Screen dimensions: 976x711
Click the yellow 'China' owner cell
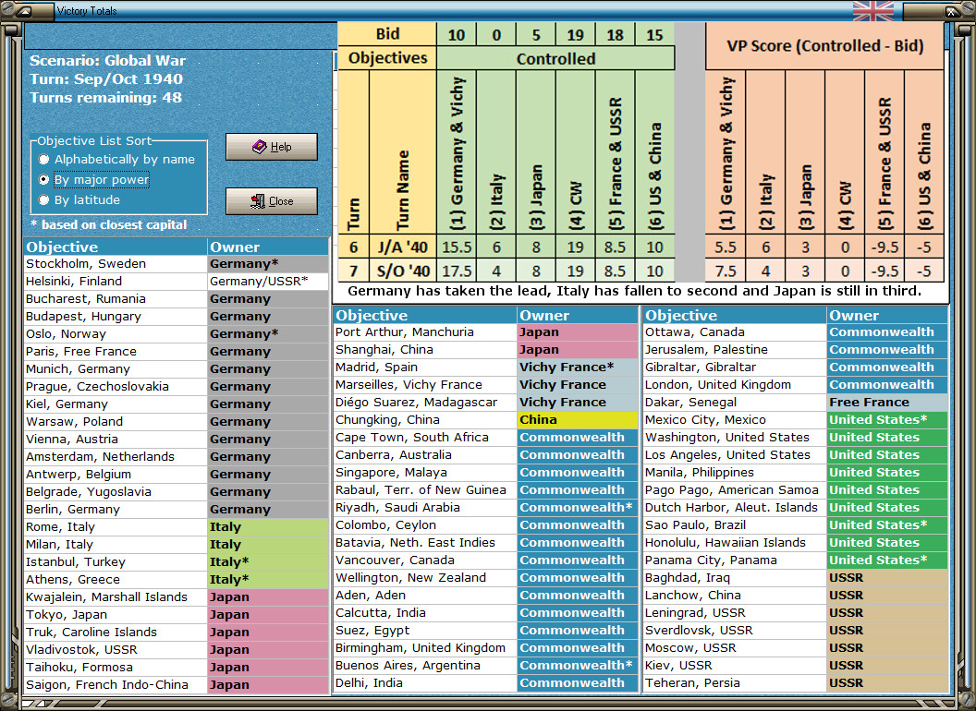coord(578,420)
